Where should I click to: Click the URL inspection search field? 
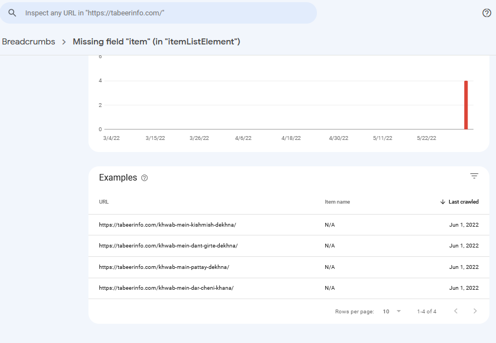click(165, 13)
